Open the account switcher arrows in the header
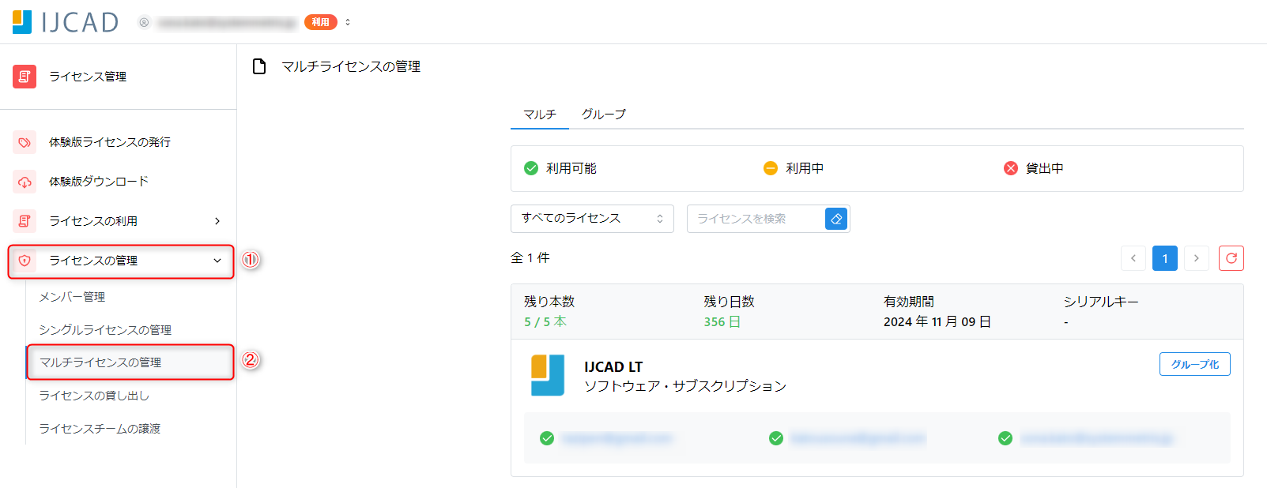The image size is (1267, 488). (x=348, y=22)
